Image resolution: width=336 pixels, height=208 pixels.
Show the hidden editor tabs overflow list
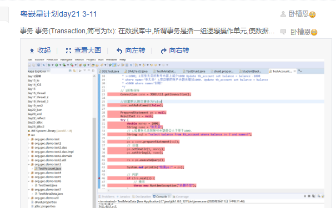coord(300,71)
